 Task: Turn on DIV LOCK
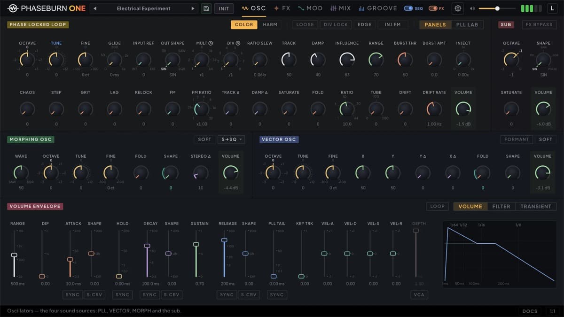(336, 24)
